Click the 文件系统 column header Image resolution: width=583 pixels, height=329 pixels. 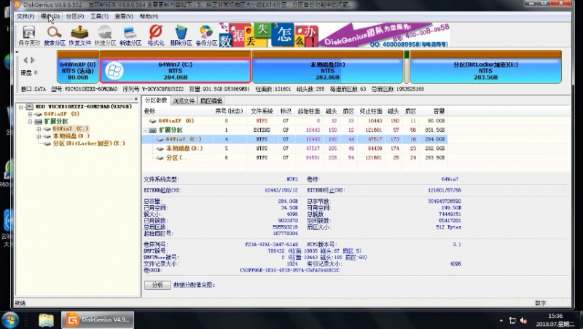coord(262,111)
